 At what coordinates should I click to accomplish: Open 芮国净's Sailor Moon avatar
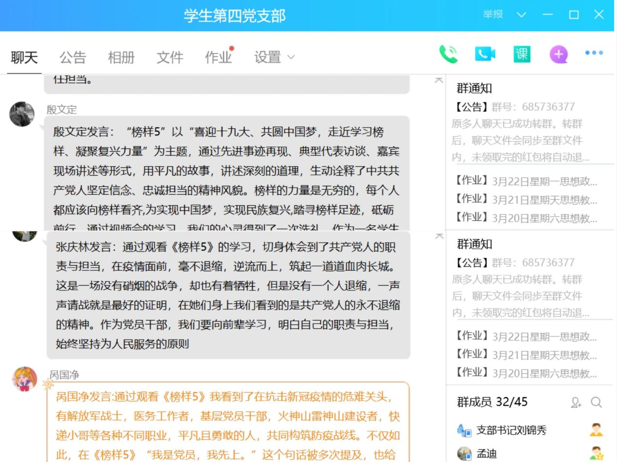tap(24, 379)
